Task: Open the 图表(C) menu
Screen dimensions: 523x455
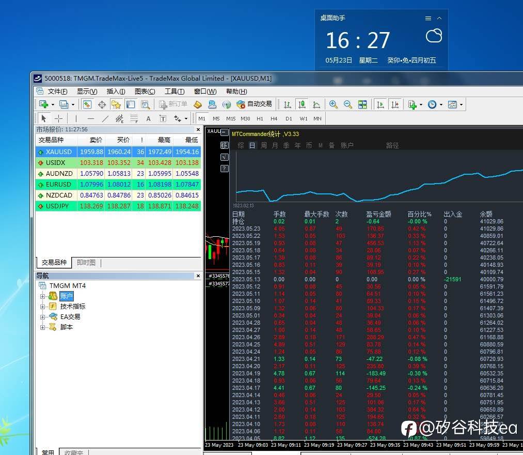Action: (145, 92)
